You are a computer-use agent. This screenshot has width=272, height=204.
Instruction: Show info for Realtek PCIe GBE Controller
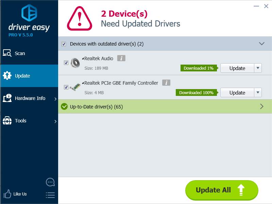coord(166,83)
